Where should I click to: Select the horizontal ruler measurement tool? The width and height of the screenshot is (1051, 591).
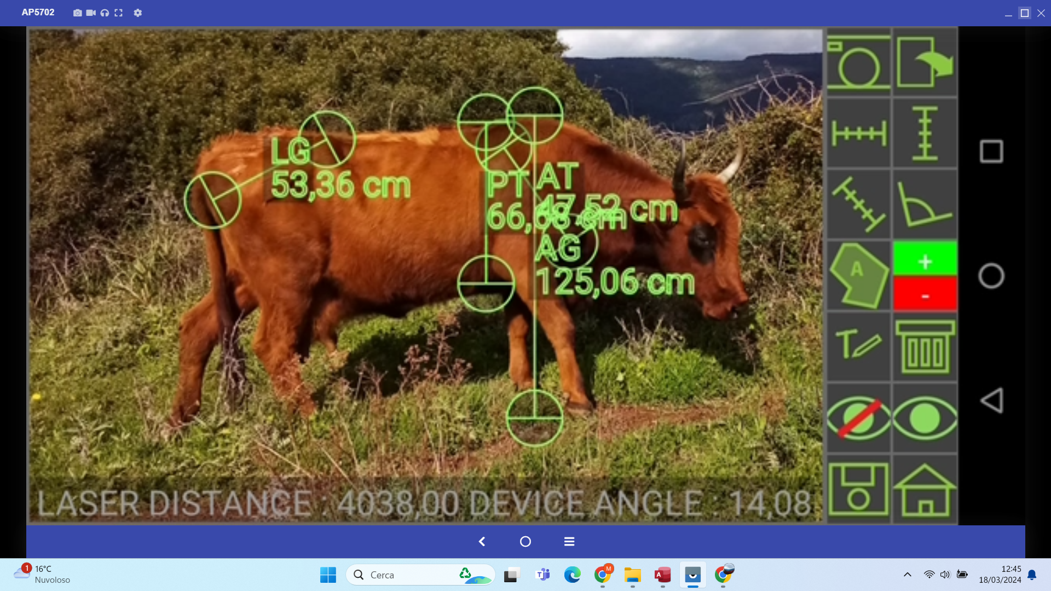(x=858, y=134)
